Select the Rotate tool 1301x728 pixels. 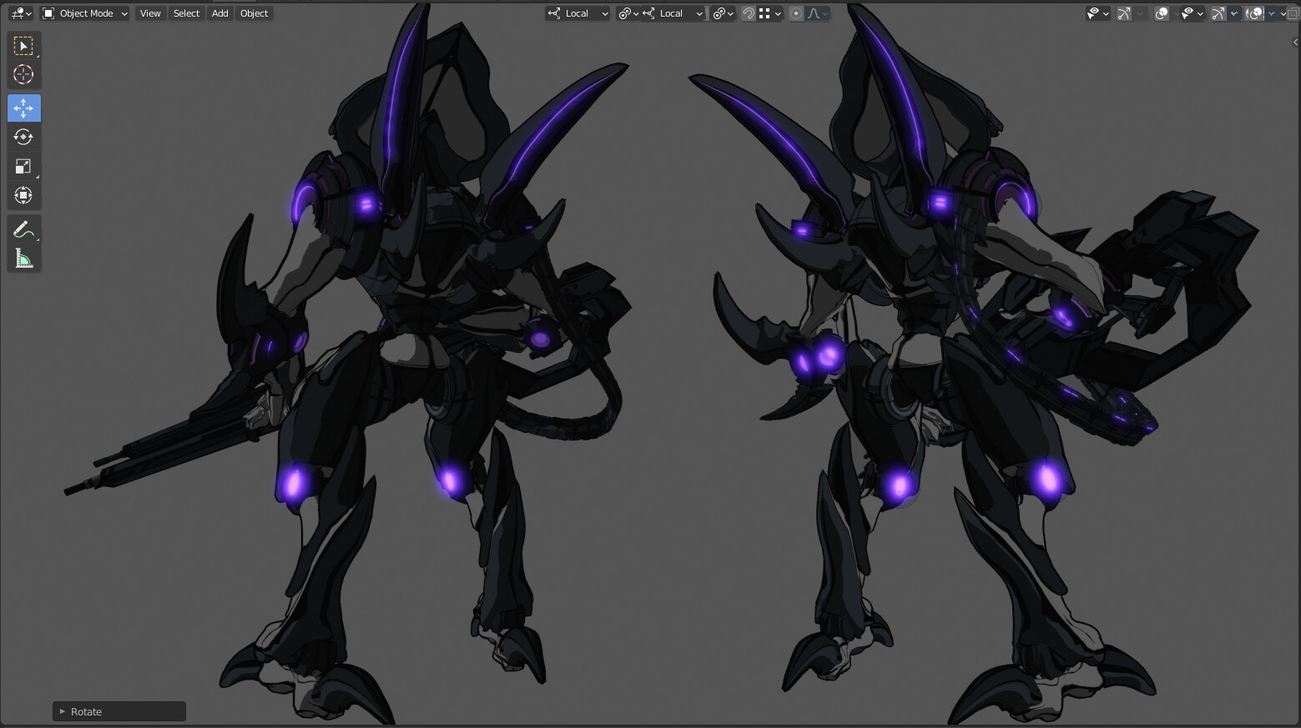click(x=24, y=137)
